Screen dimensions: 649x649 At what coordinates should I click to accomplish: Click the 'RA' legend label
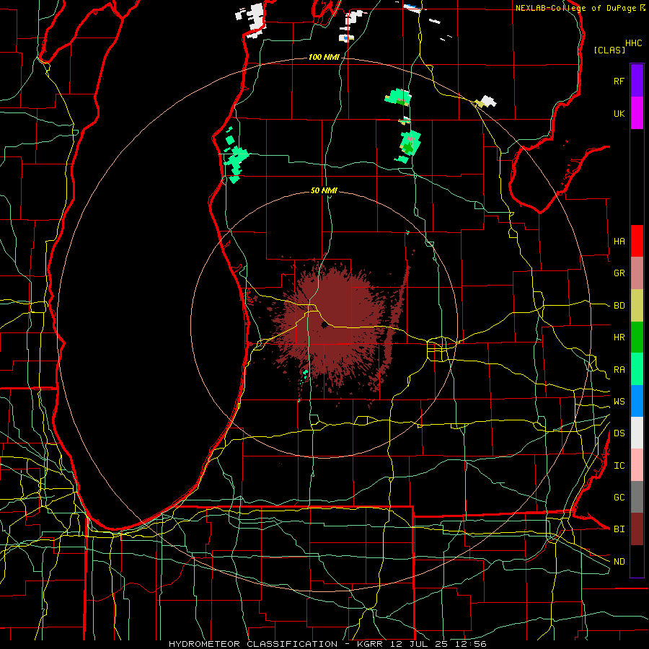(x=619, y=369)
